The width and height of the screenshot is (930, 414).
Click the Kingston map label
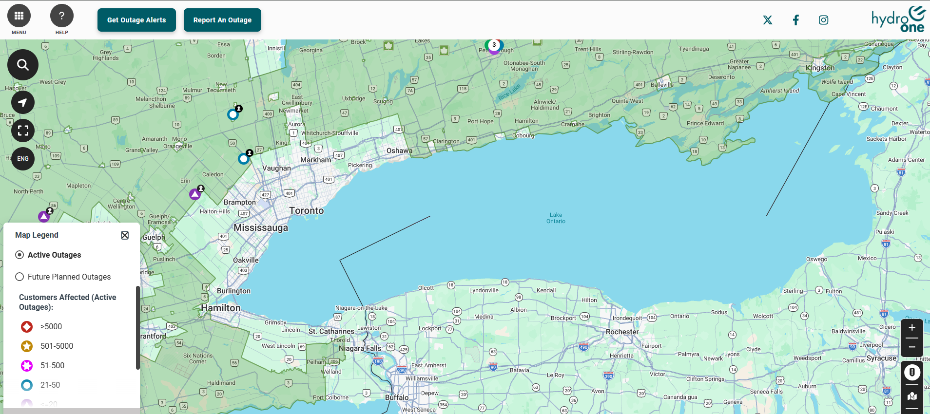(x=820, y=68)
